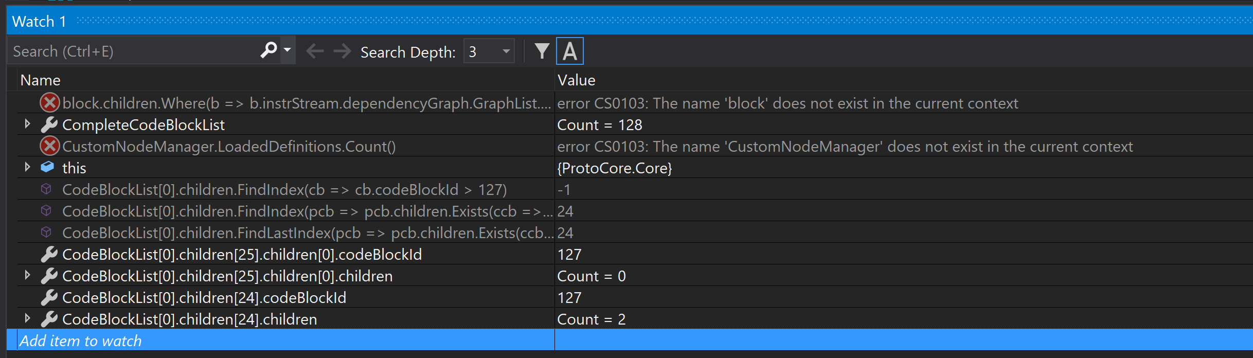1253x358 pixels.
Task: Click the search magnifier icon
Action: 268,50
